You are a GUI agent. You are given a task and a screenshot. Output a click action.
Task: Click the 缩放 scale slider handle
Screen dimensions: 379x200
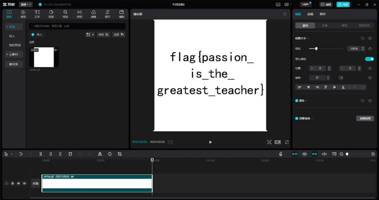click(x=316, y=49)
